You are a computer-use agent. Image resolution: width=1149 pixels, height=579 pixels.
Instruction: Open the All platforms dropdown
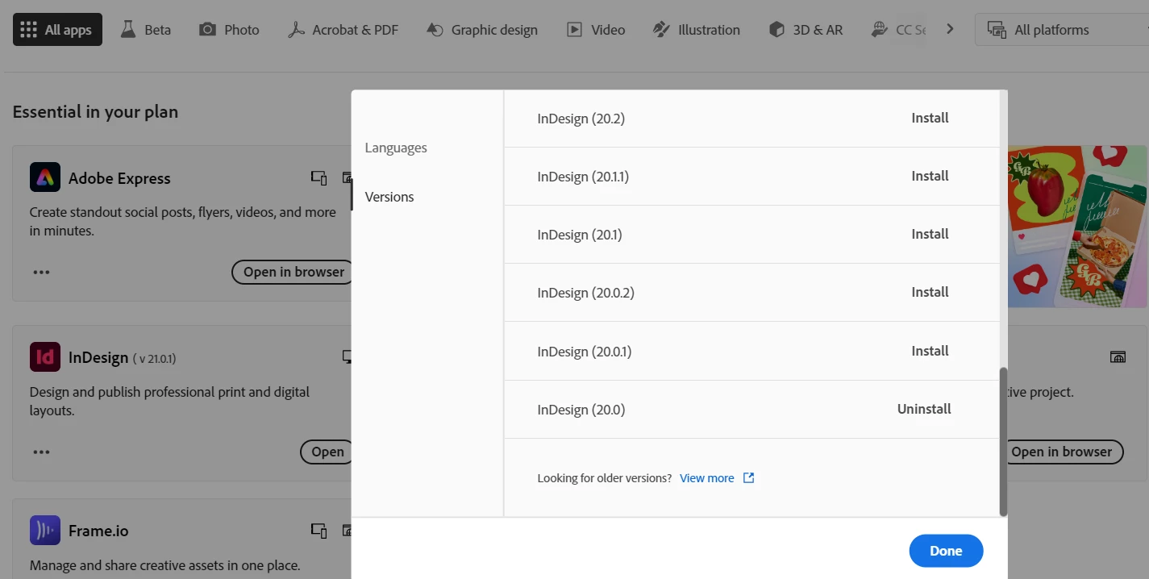(x=1061, y=30)
